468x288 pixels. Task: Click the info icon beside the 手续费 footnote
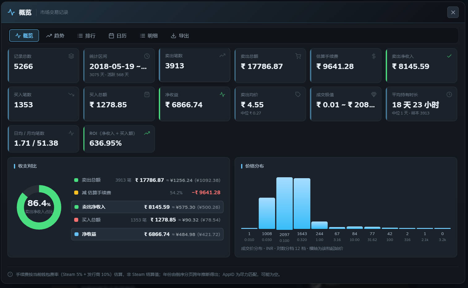click(x=10, y=274)
